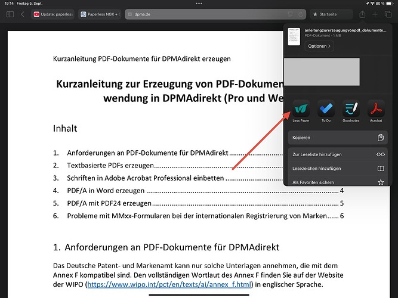
Task: Click the battery status indicator
Action: 390,4
